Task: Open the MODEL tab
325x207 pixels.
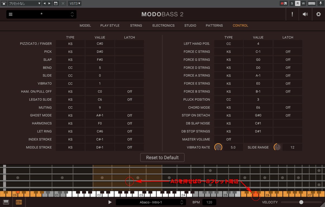Action: pyautogui.click(x=85, y=25)
